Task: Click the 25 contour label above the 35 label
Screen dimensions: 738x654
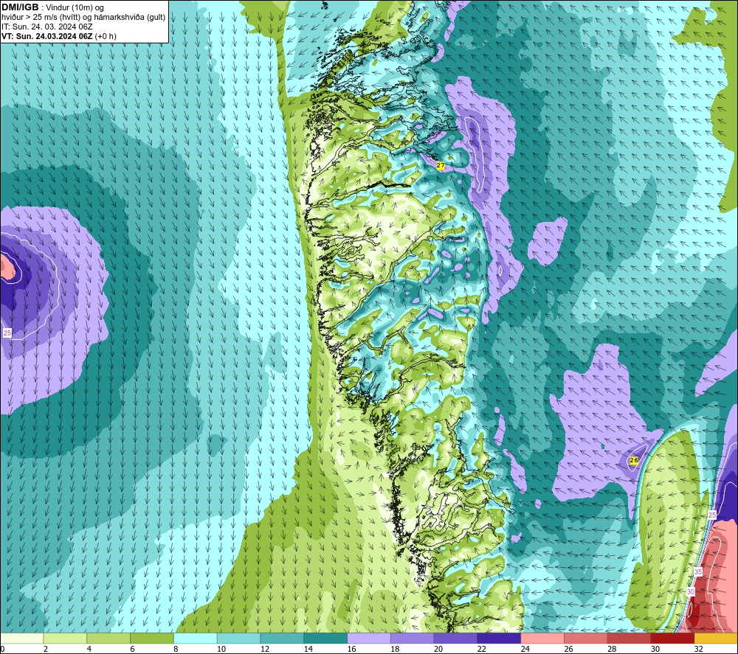Action: click(712, 515)
